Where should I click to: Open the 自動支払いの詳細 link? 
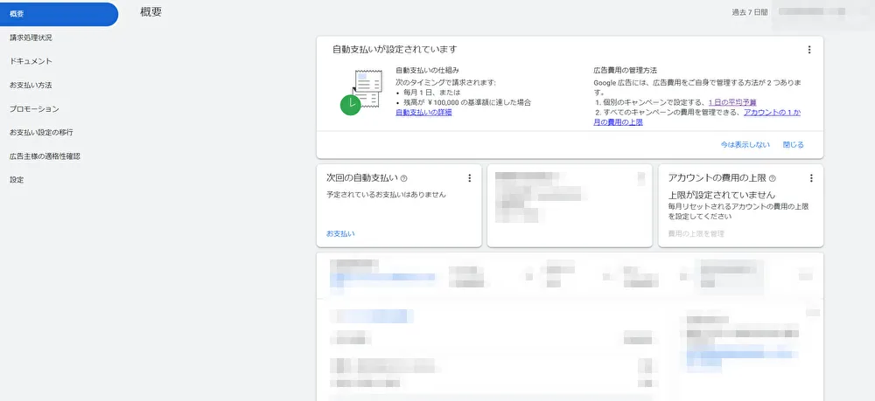coord(423,112)
